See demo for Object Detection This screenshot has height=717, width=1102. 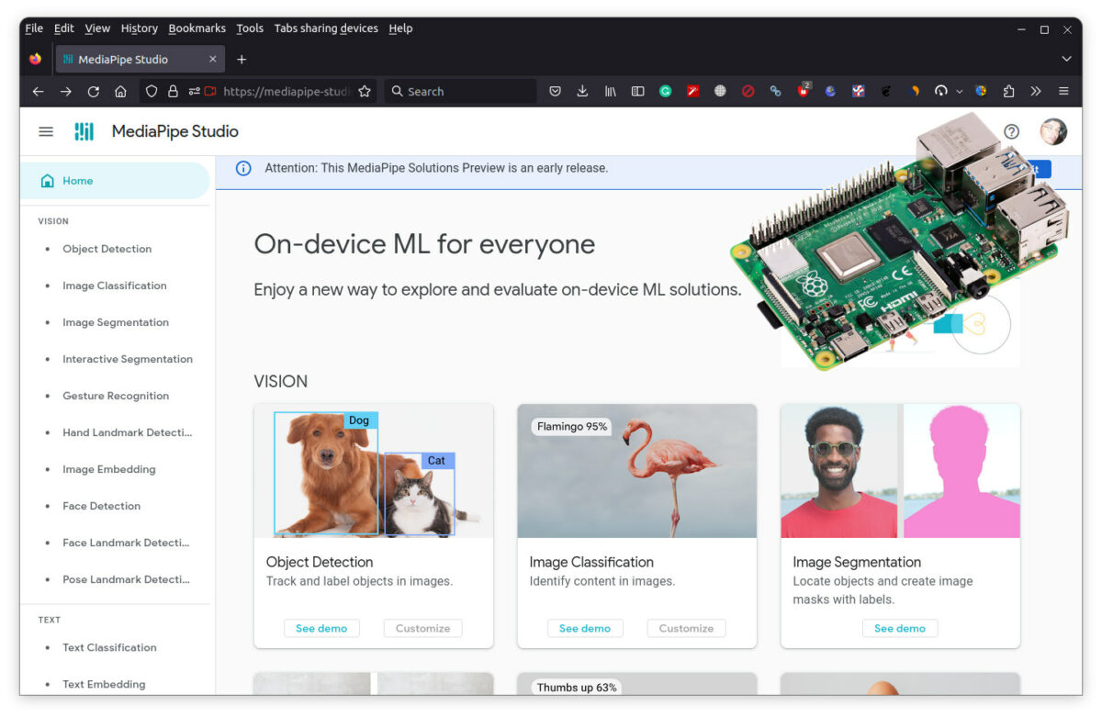321,628
